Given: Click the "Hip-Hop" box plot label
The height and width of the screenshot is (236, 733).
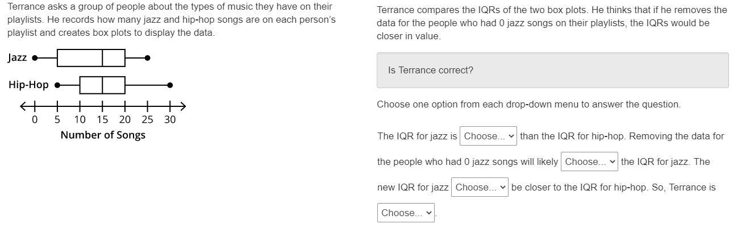Looking at the screenshot, I should click(x=28, y=85).
